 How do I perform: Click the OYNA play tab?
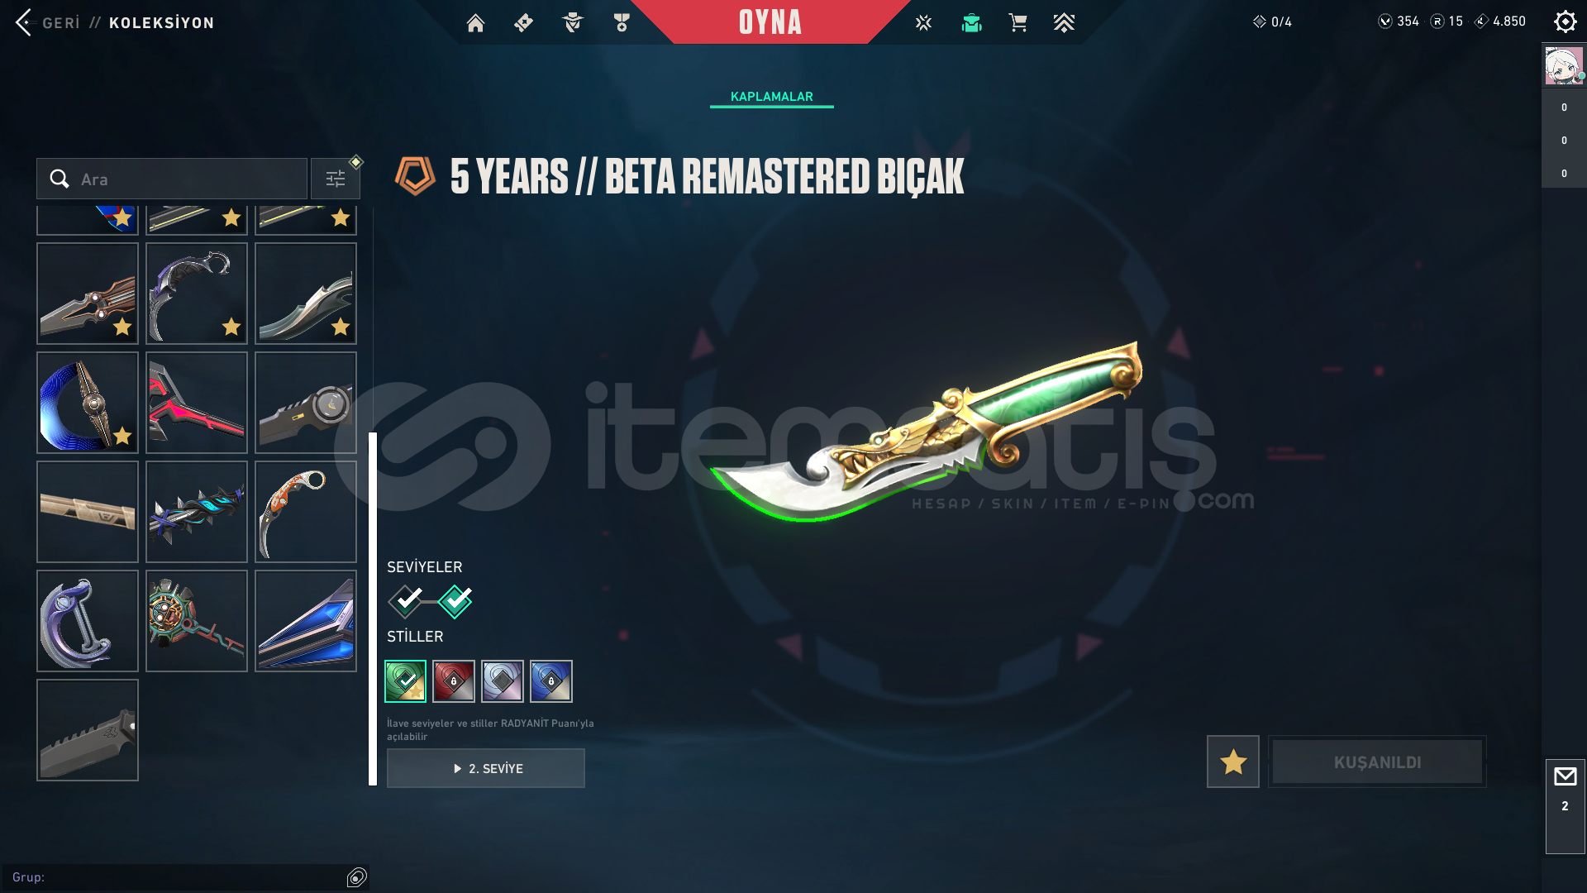click(x=770, y=22)
